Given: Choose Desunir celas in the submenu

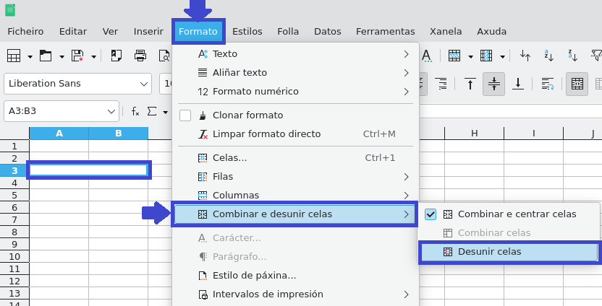Looking at the screenshot, I should click(x=509, y=252).
